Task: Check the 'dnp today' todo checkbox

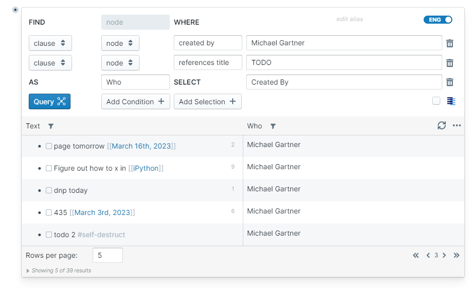Action: [49, 190]
